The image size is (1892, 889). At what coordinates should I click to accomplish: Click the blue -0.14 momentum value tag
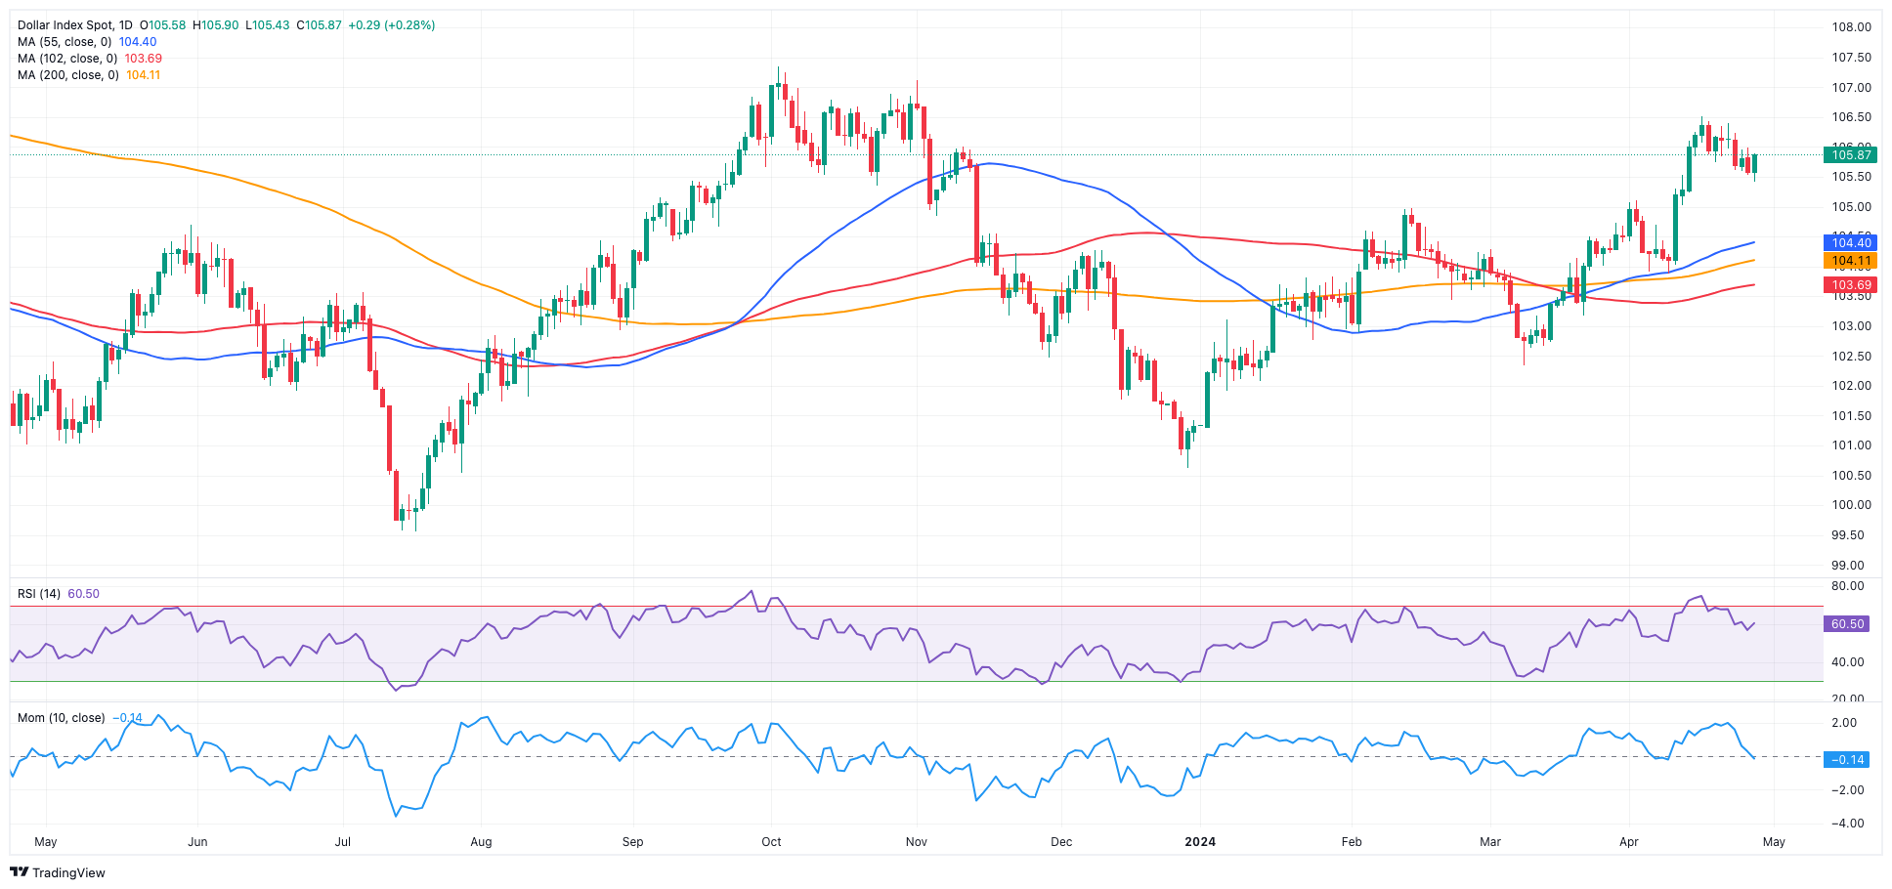coord(1846,759)
